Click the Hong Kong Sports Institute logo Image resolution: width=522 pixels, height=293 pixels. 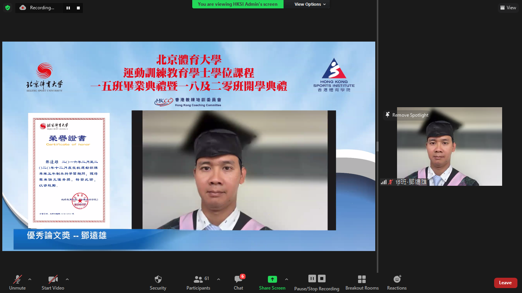[x=334, y=75]
